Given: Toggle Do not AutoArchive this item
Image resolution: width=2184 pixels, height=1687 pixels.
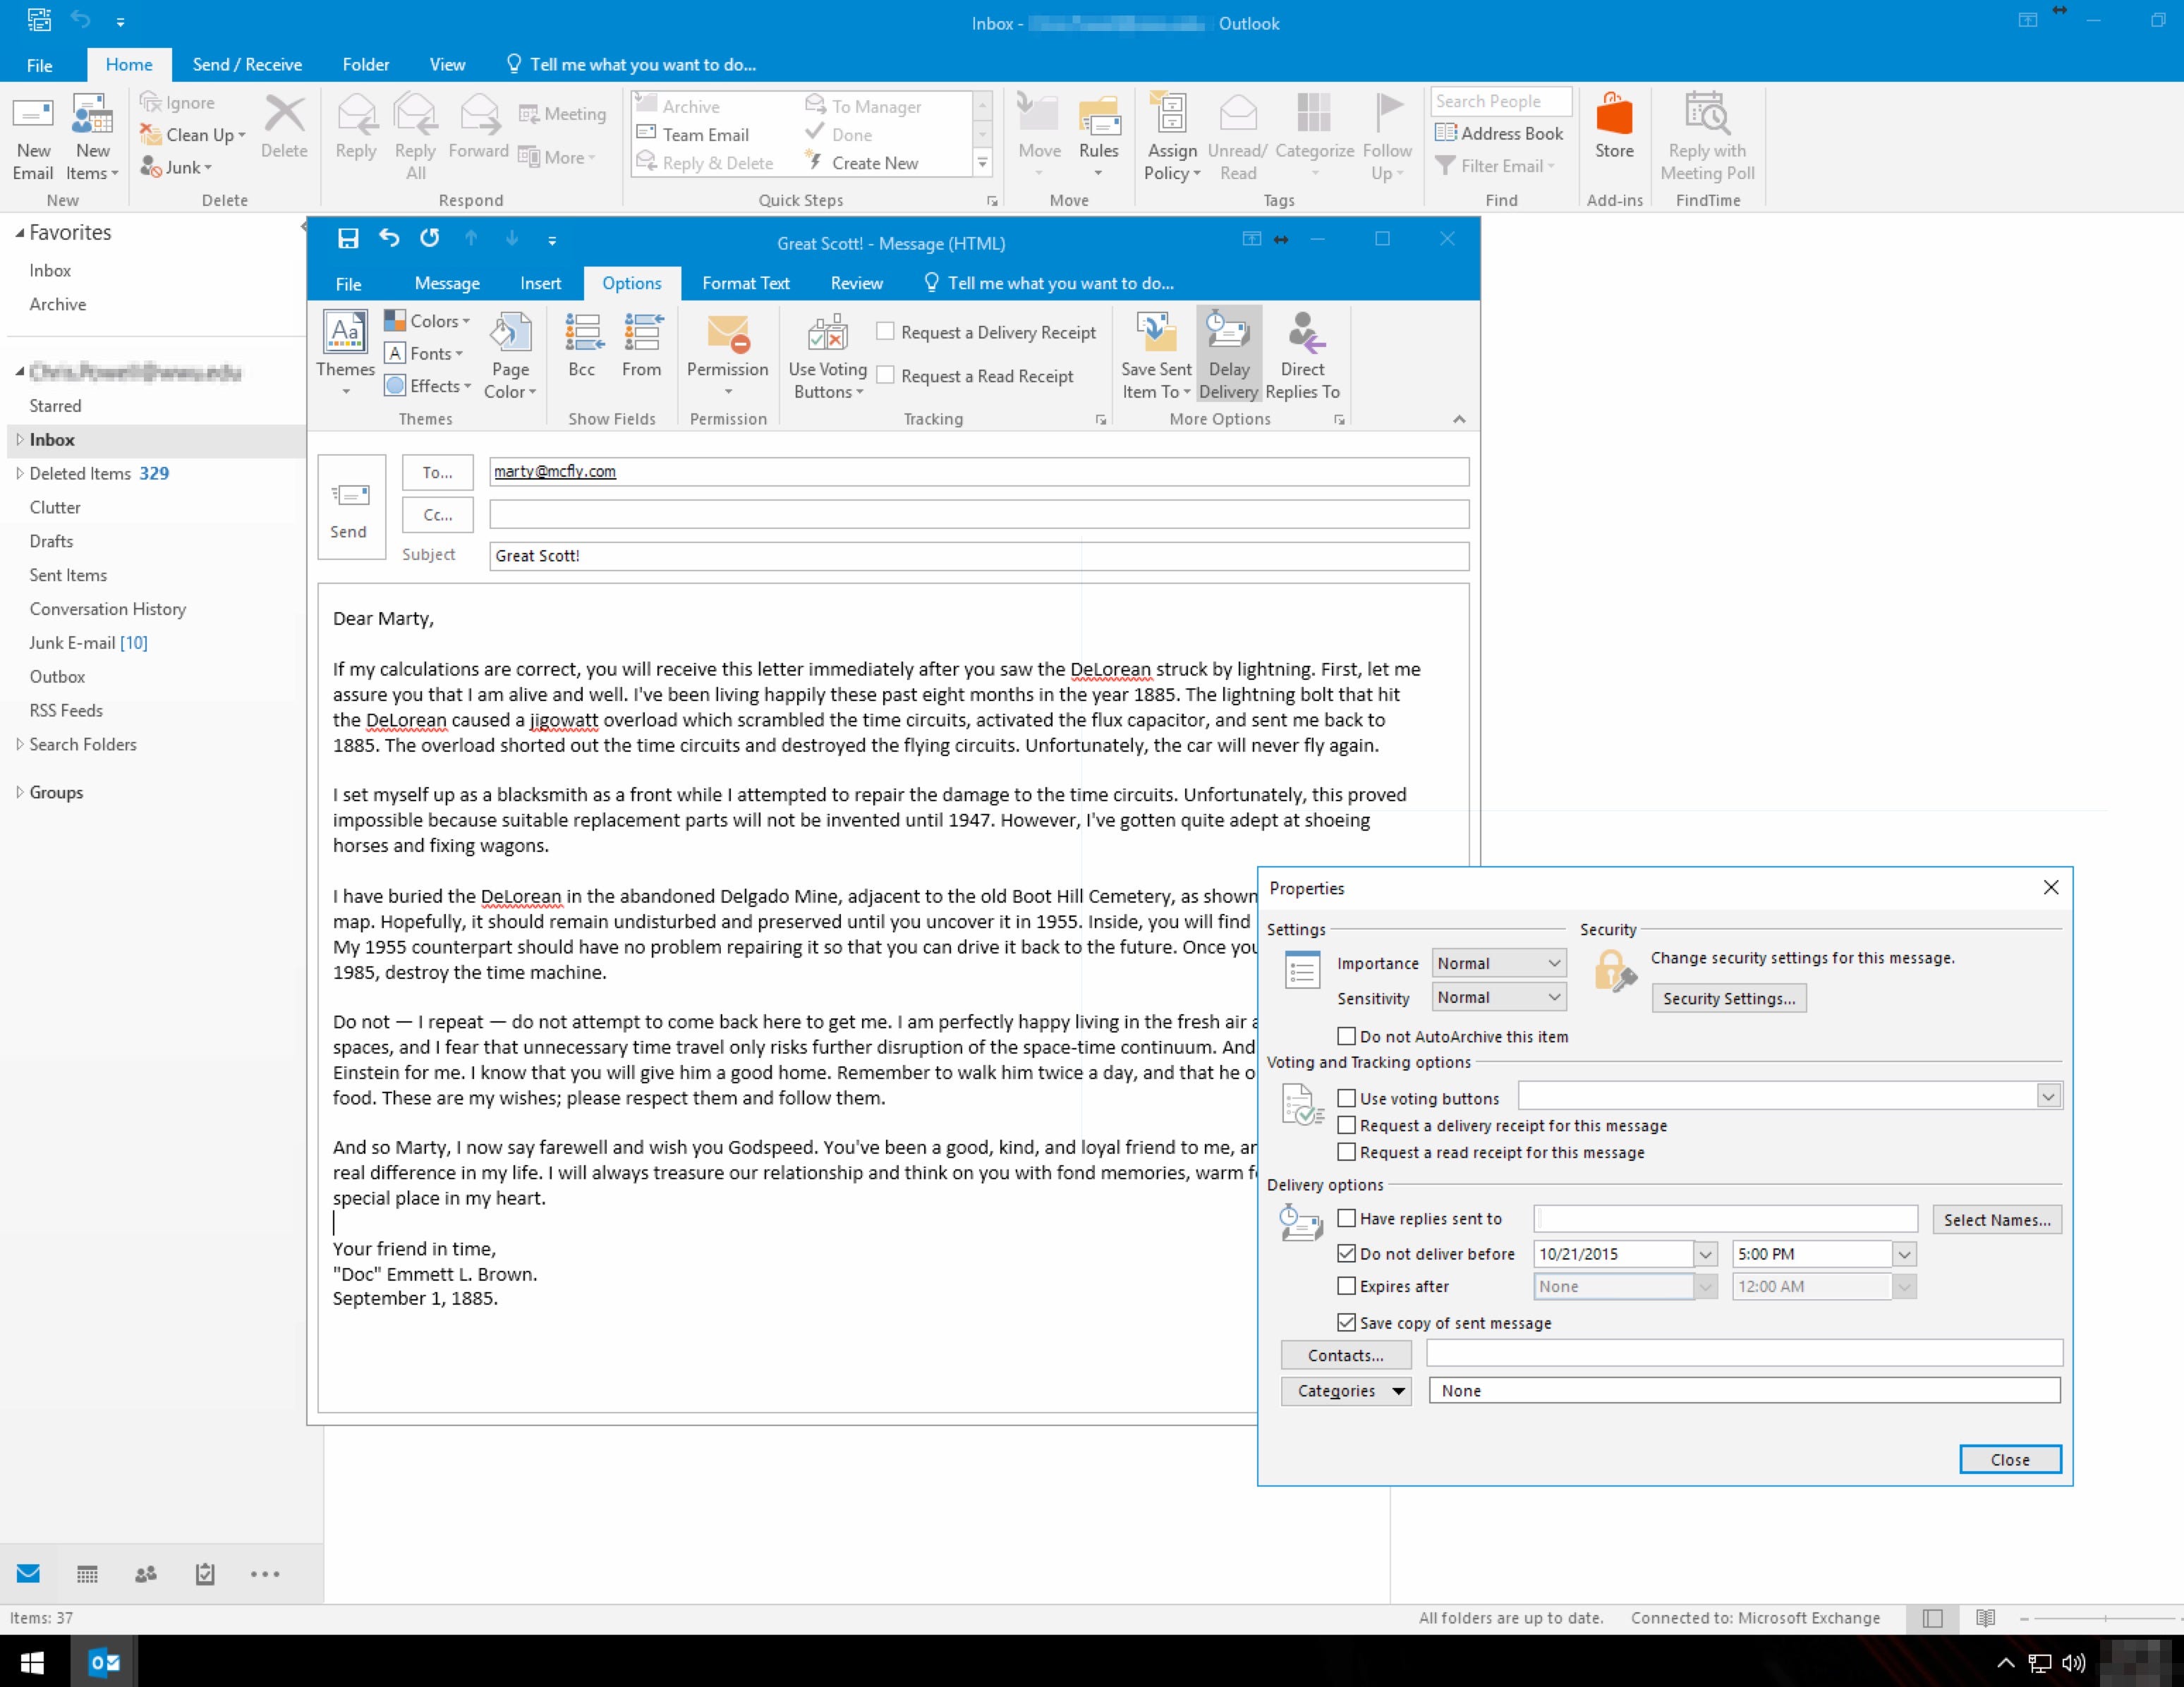Looking at the screenshot, I should click(1347, 1036).
